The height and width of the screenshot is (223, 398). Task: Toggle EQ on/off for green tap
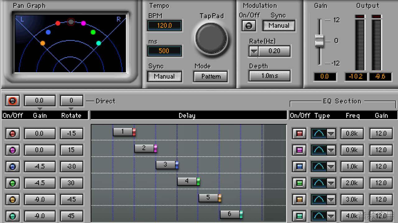pos(300,183)
